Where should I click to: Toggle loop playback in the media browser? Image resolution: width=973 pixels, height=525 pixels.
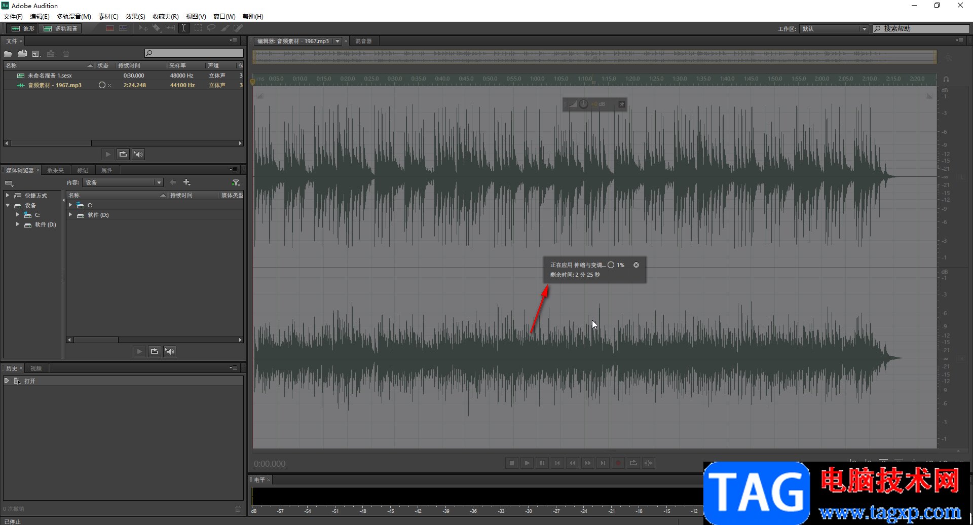tap(155, 351)
